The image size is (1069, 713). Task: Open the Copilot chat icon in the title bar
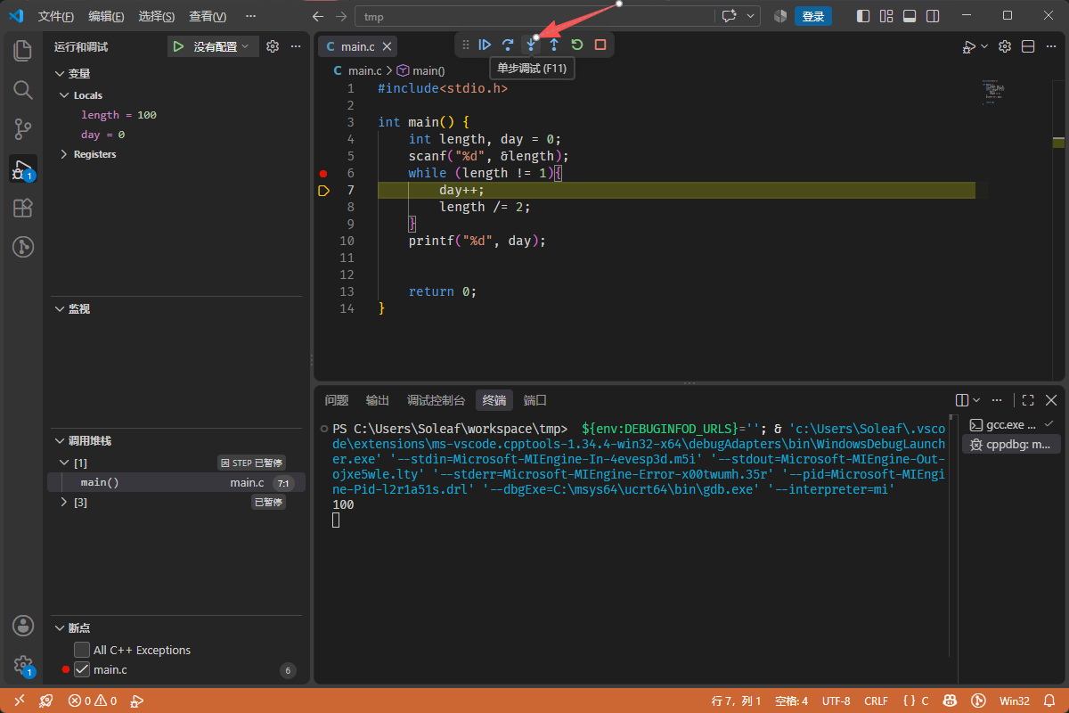click(x=730, y=16)
